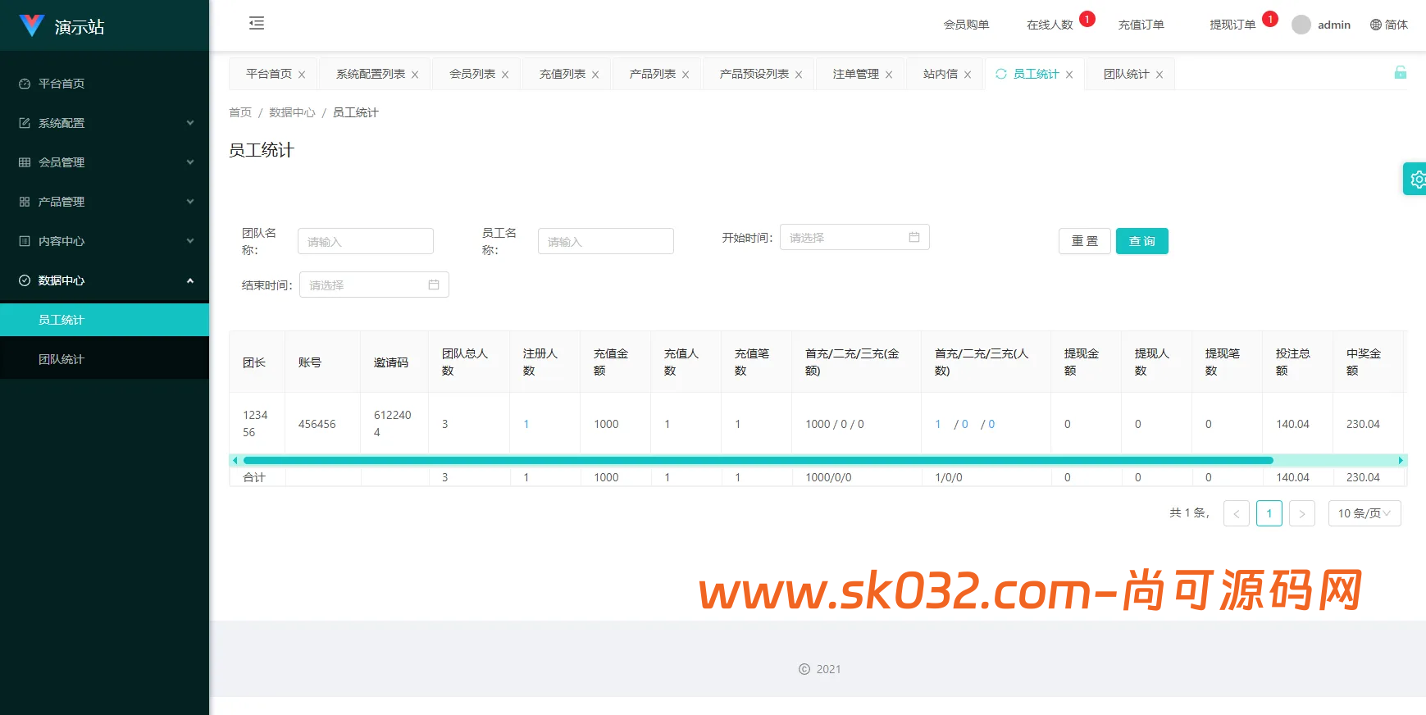Select 团队统计 in the sidebar
This screenshot has width=1426, height=715.
(104, 359)
